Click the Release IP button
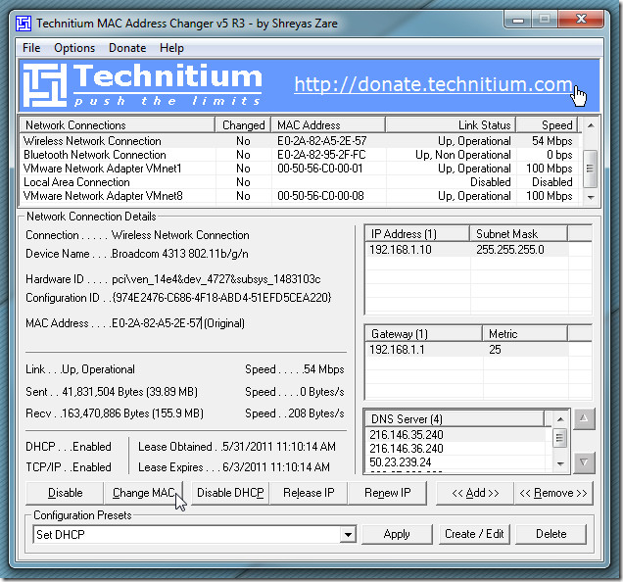 309,493
